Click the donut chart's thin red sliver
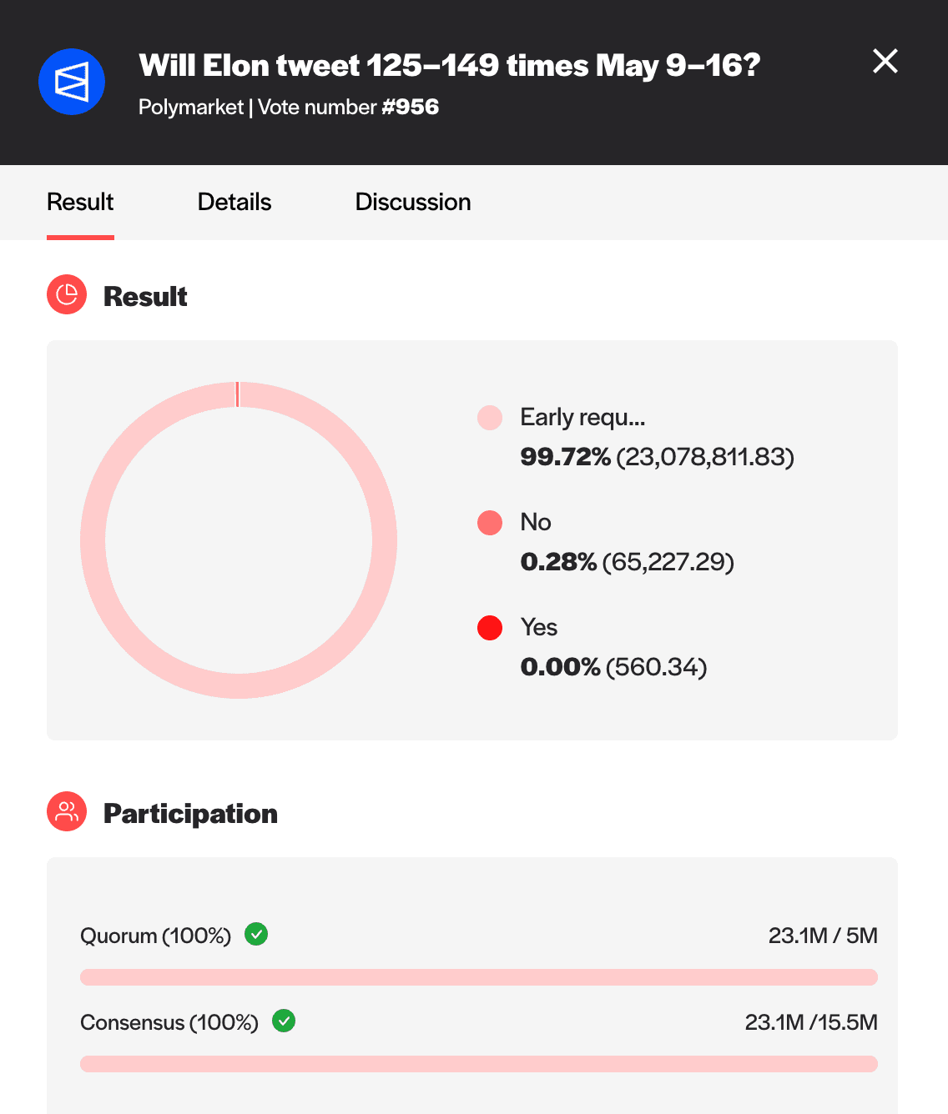948x1114 pixels. pyautogui.click(x=238, y=392)
